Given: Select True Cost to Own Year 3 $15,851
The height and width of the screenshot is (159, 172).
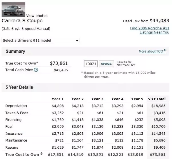Looking at the screenshot, I should (95, 154).
